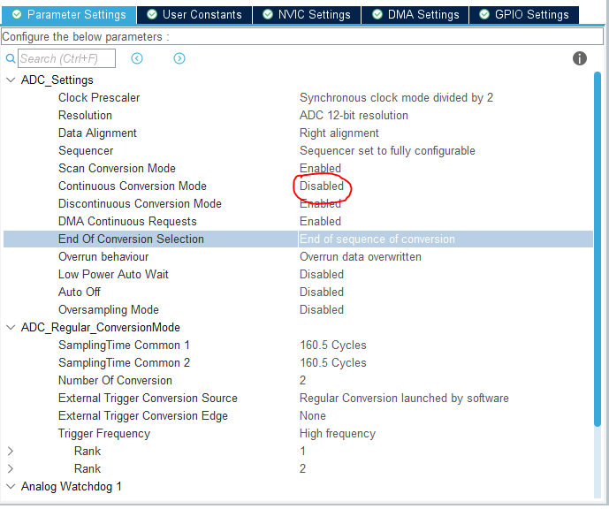Change DMA Continuous Requests Enabled value
Screen dimensions: 609x509
point(321,222)
